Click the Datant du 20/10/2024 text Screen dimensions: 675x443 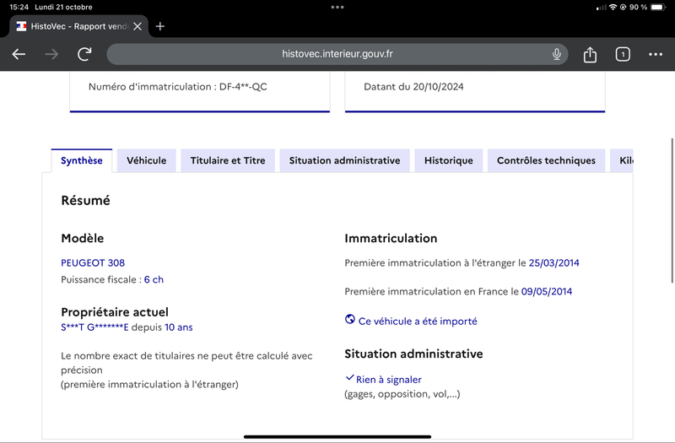413,87
